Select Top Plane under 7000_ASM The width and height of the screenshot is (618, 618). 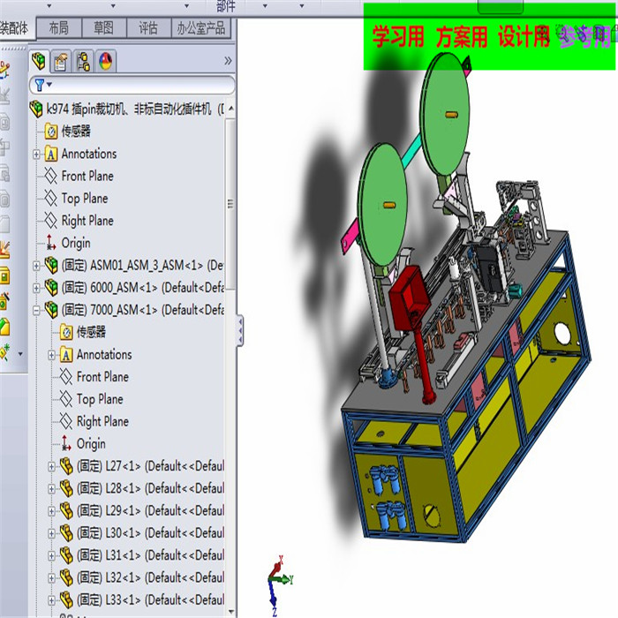click(100, 399)
